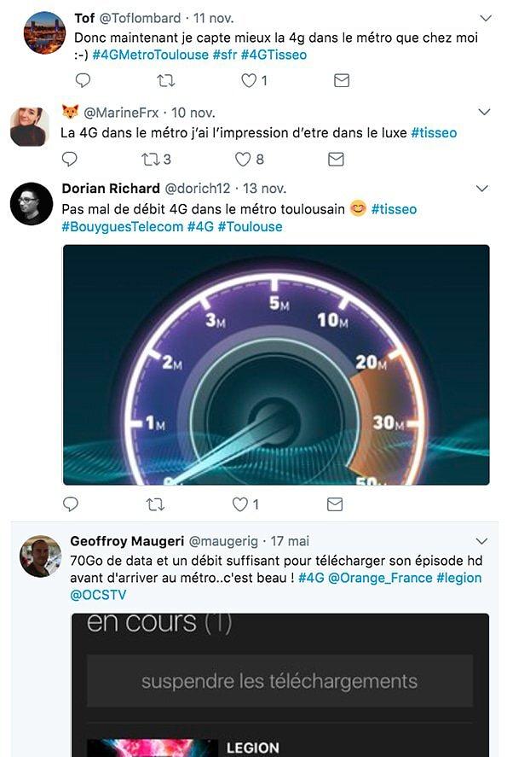507x757 pixels.
Task: Click suspendre les téléchargements button
Action: [279, 681]
